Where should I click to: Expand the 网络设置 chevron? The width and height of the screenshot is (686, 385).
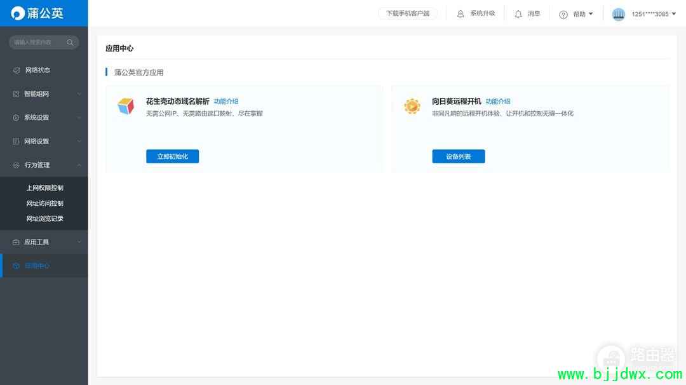click(x=79, y=141)
